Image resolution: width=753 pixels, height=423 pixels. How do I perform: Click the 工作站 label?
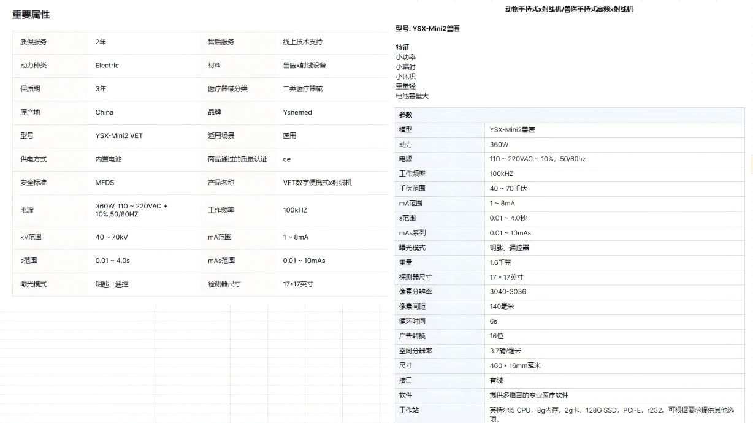pyautogui.click(x=409, y=410)
